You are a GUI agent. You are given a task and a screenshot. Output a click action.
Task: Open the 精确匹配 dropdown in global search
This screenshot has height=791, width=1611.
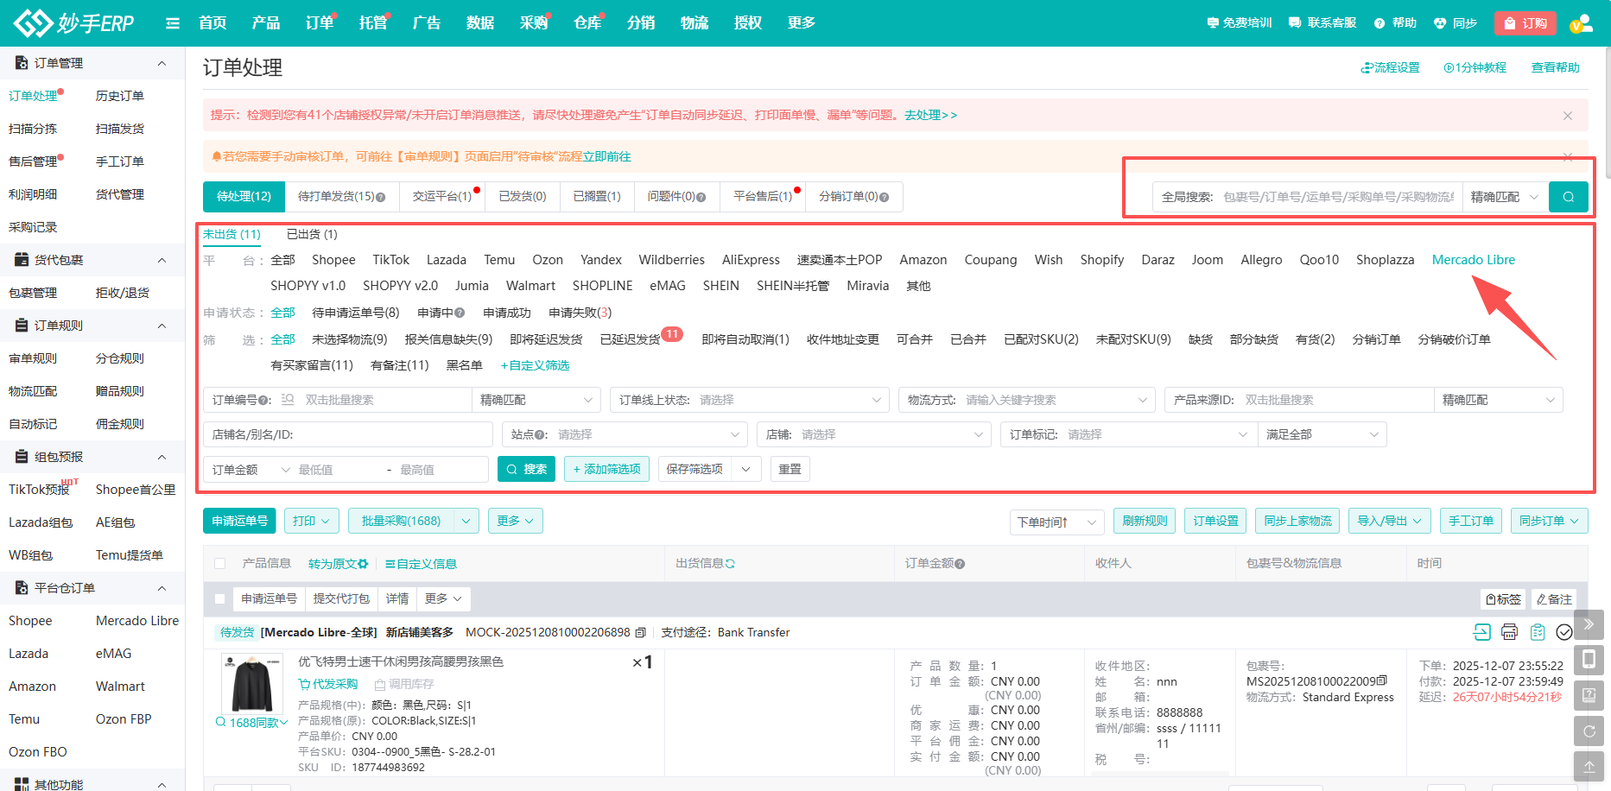pyautogui.click(x=1505, y=197)
